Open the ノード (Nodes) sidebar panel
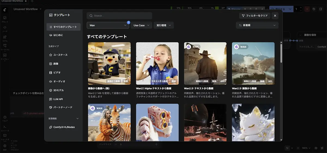The image size is (327, 153). tap(5, 29)
